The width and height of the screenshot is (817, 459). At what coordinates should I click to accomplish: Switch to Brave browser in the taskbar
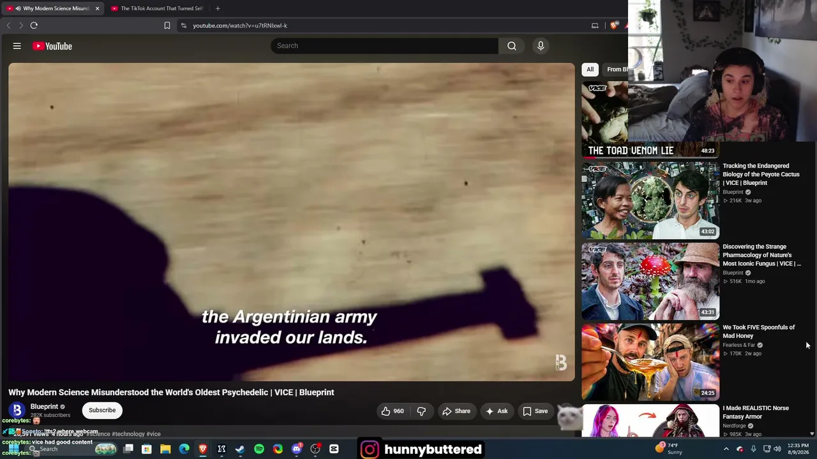pos(203,449)
